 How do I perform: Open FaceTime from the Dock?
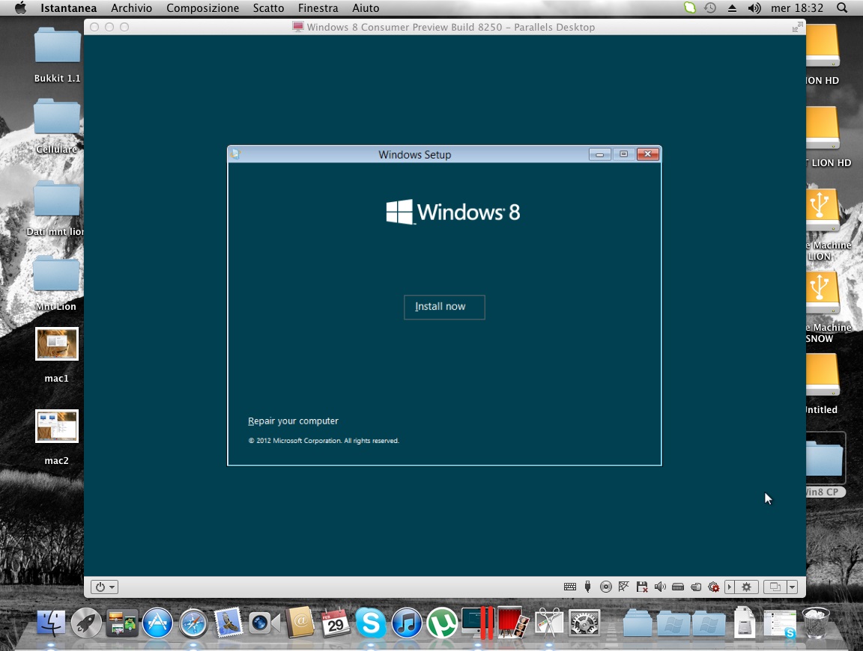pos(264,623)
